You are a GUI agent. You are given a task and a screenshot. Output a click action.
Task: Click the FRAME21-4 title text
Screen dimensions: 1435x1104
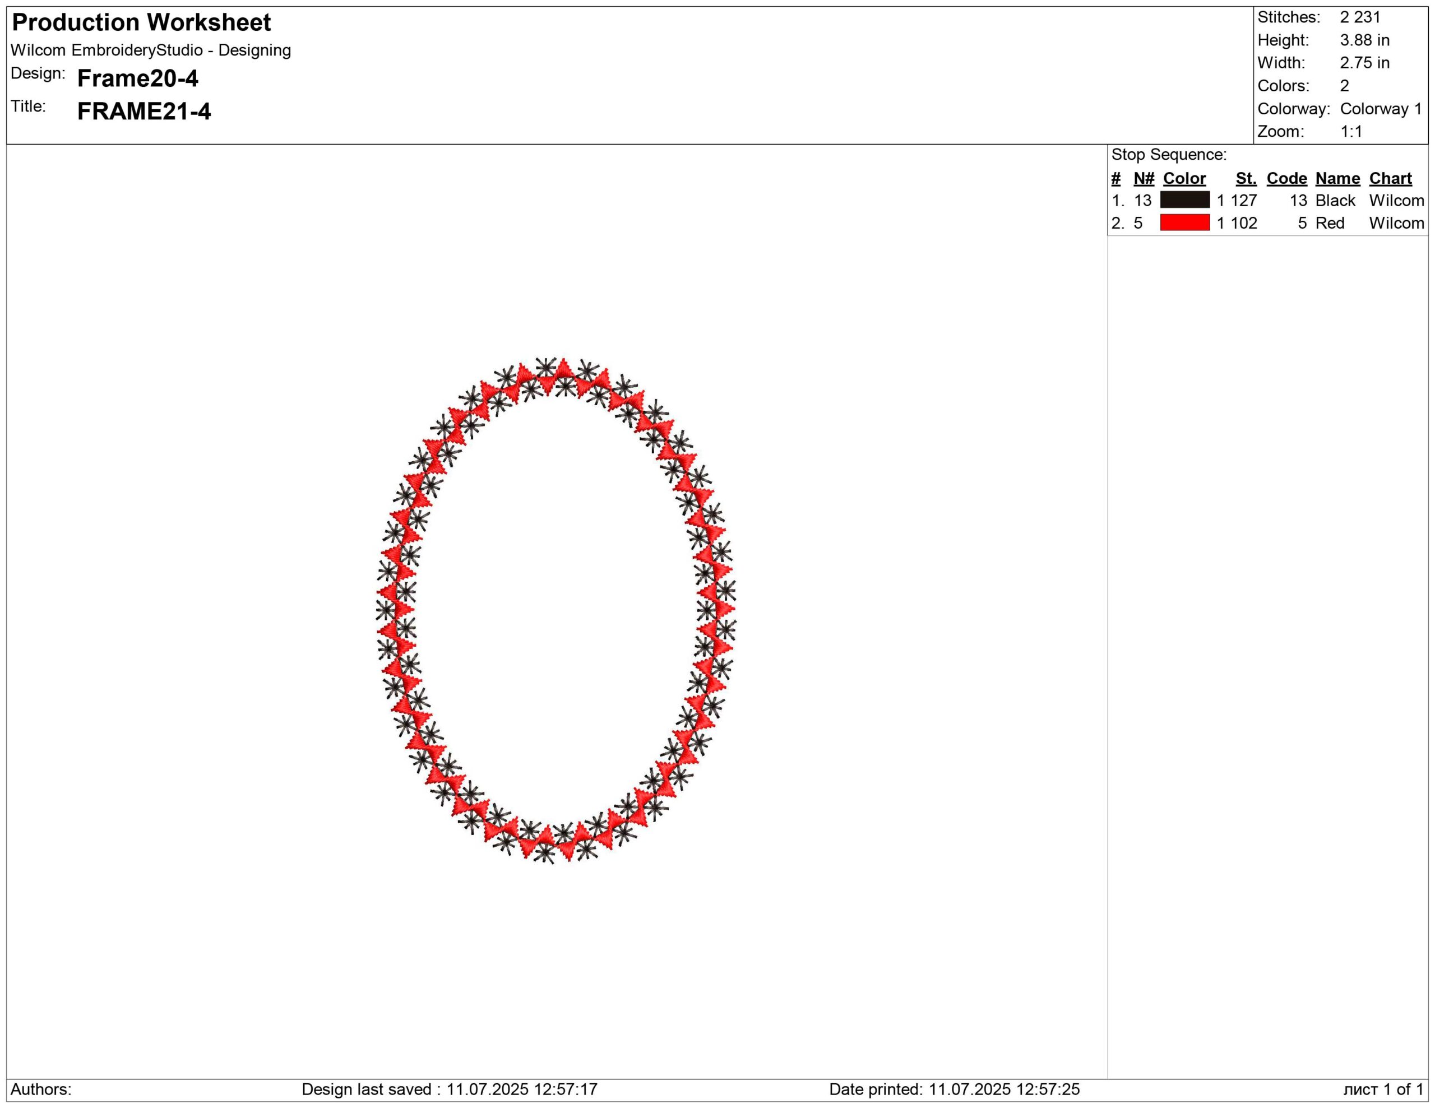coord(144,112)
